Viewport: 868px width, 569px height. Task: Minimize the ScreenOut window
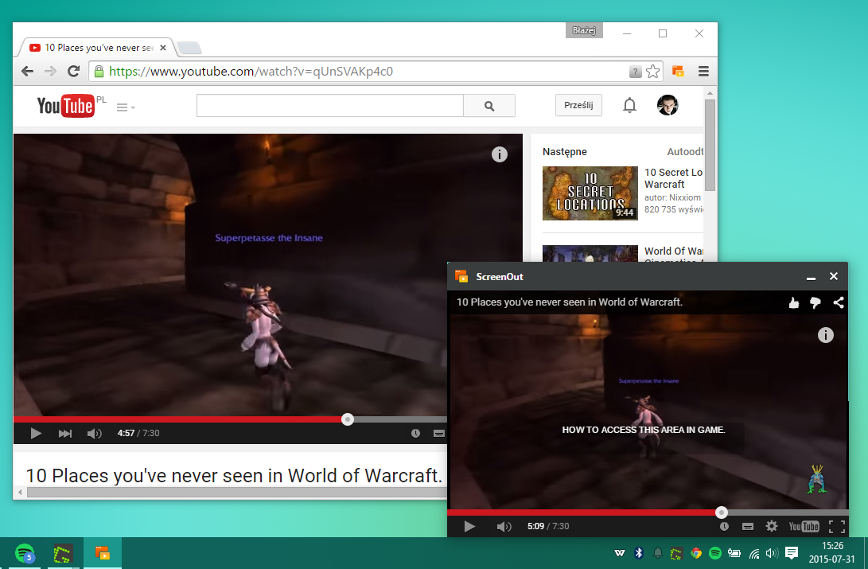pyautogui.click(x=811, y=277)
